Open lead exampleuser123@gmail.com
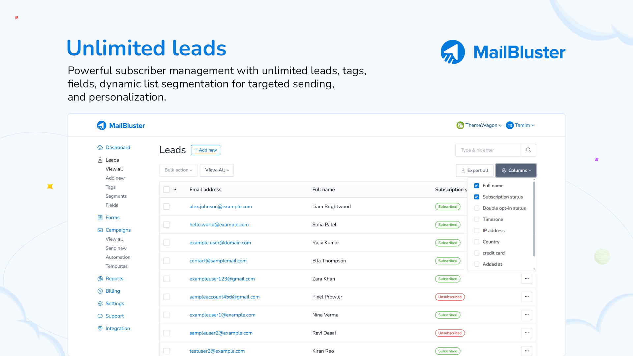Screen dimensions: 633x356 (x=222, y=279)
